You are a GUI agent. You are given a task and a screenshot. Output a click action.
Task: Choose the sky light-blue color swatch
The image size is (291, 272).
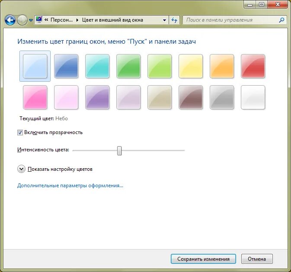(x=35, y=66)
